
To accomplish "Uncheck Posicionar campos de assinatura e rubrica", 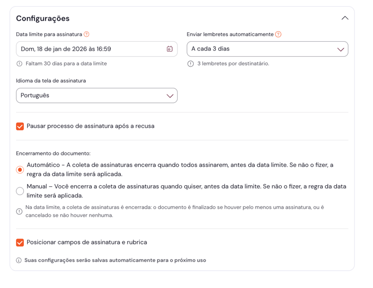I will tap(20, 242).
